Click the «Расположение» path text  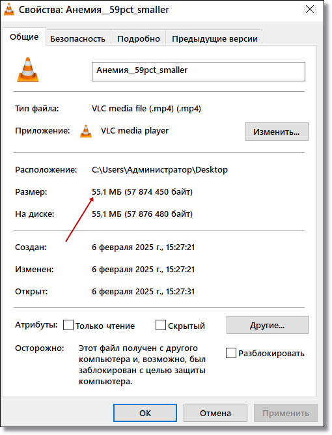pos(159,170)
